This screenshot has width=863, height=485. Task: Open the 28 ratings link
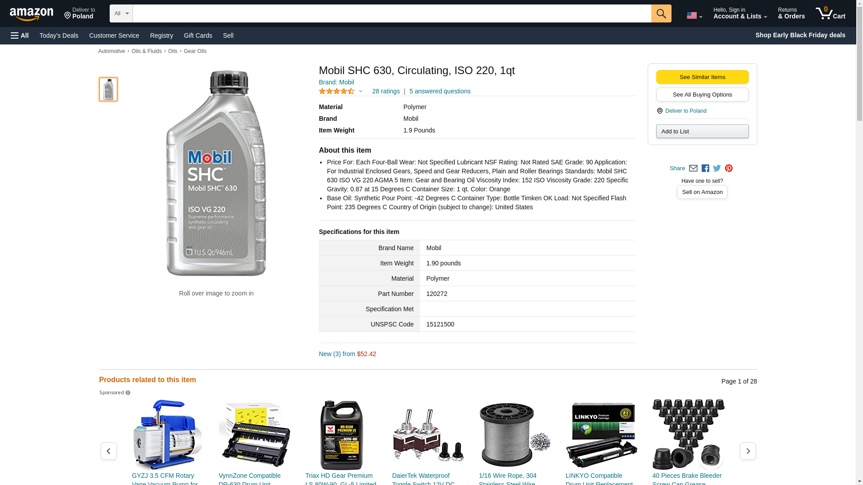click(386, 92)
